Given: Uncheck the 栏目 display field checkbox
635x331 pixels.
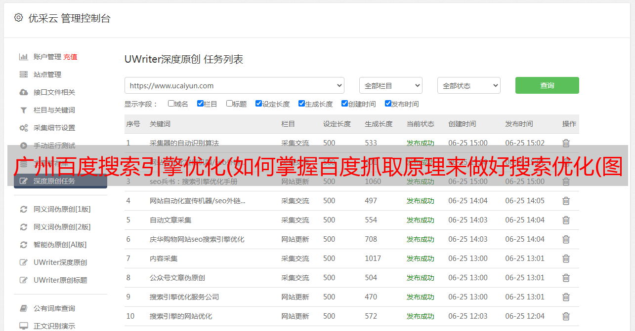Looking at the screenshot, I should click(x=200, y=104).
